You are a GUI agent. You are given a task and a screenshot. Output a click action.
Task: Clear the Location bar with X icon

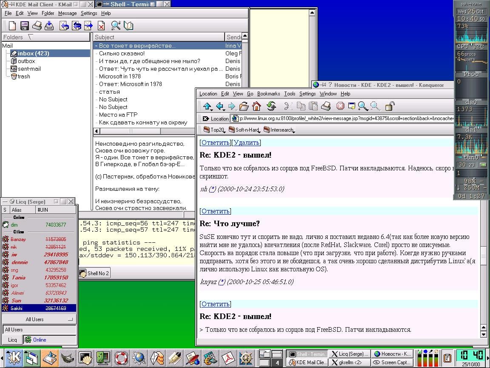(205, 118)
